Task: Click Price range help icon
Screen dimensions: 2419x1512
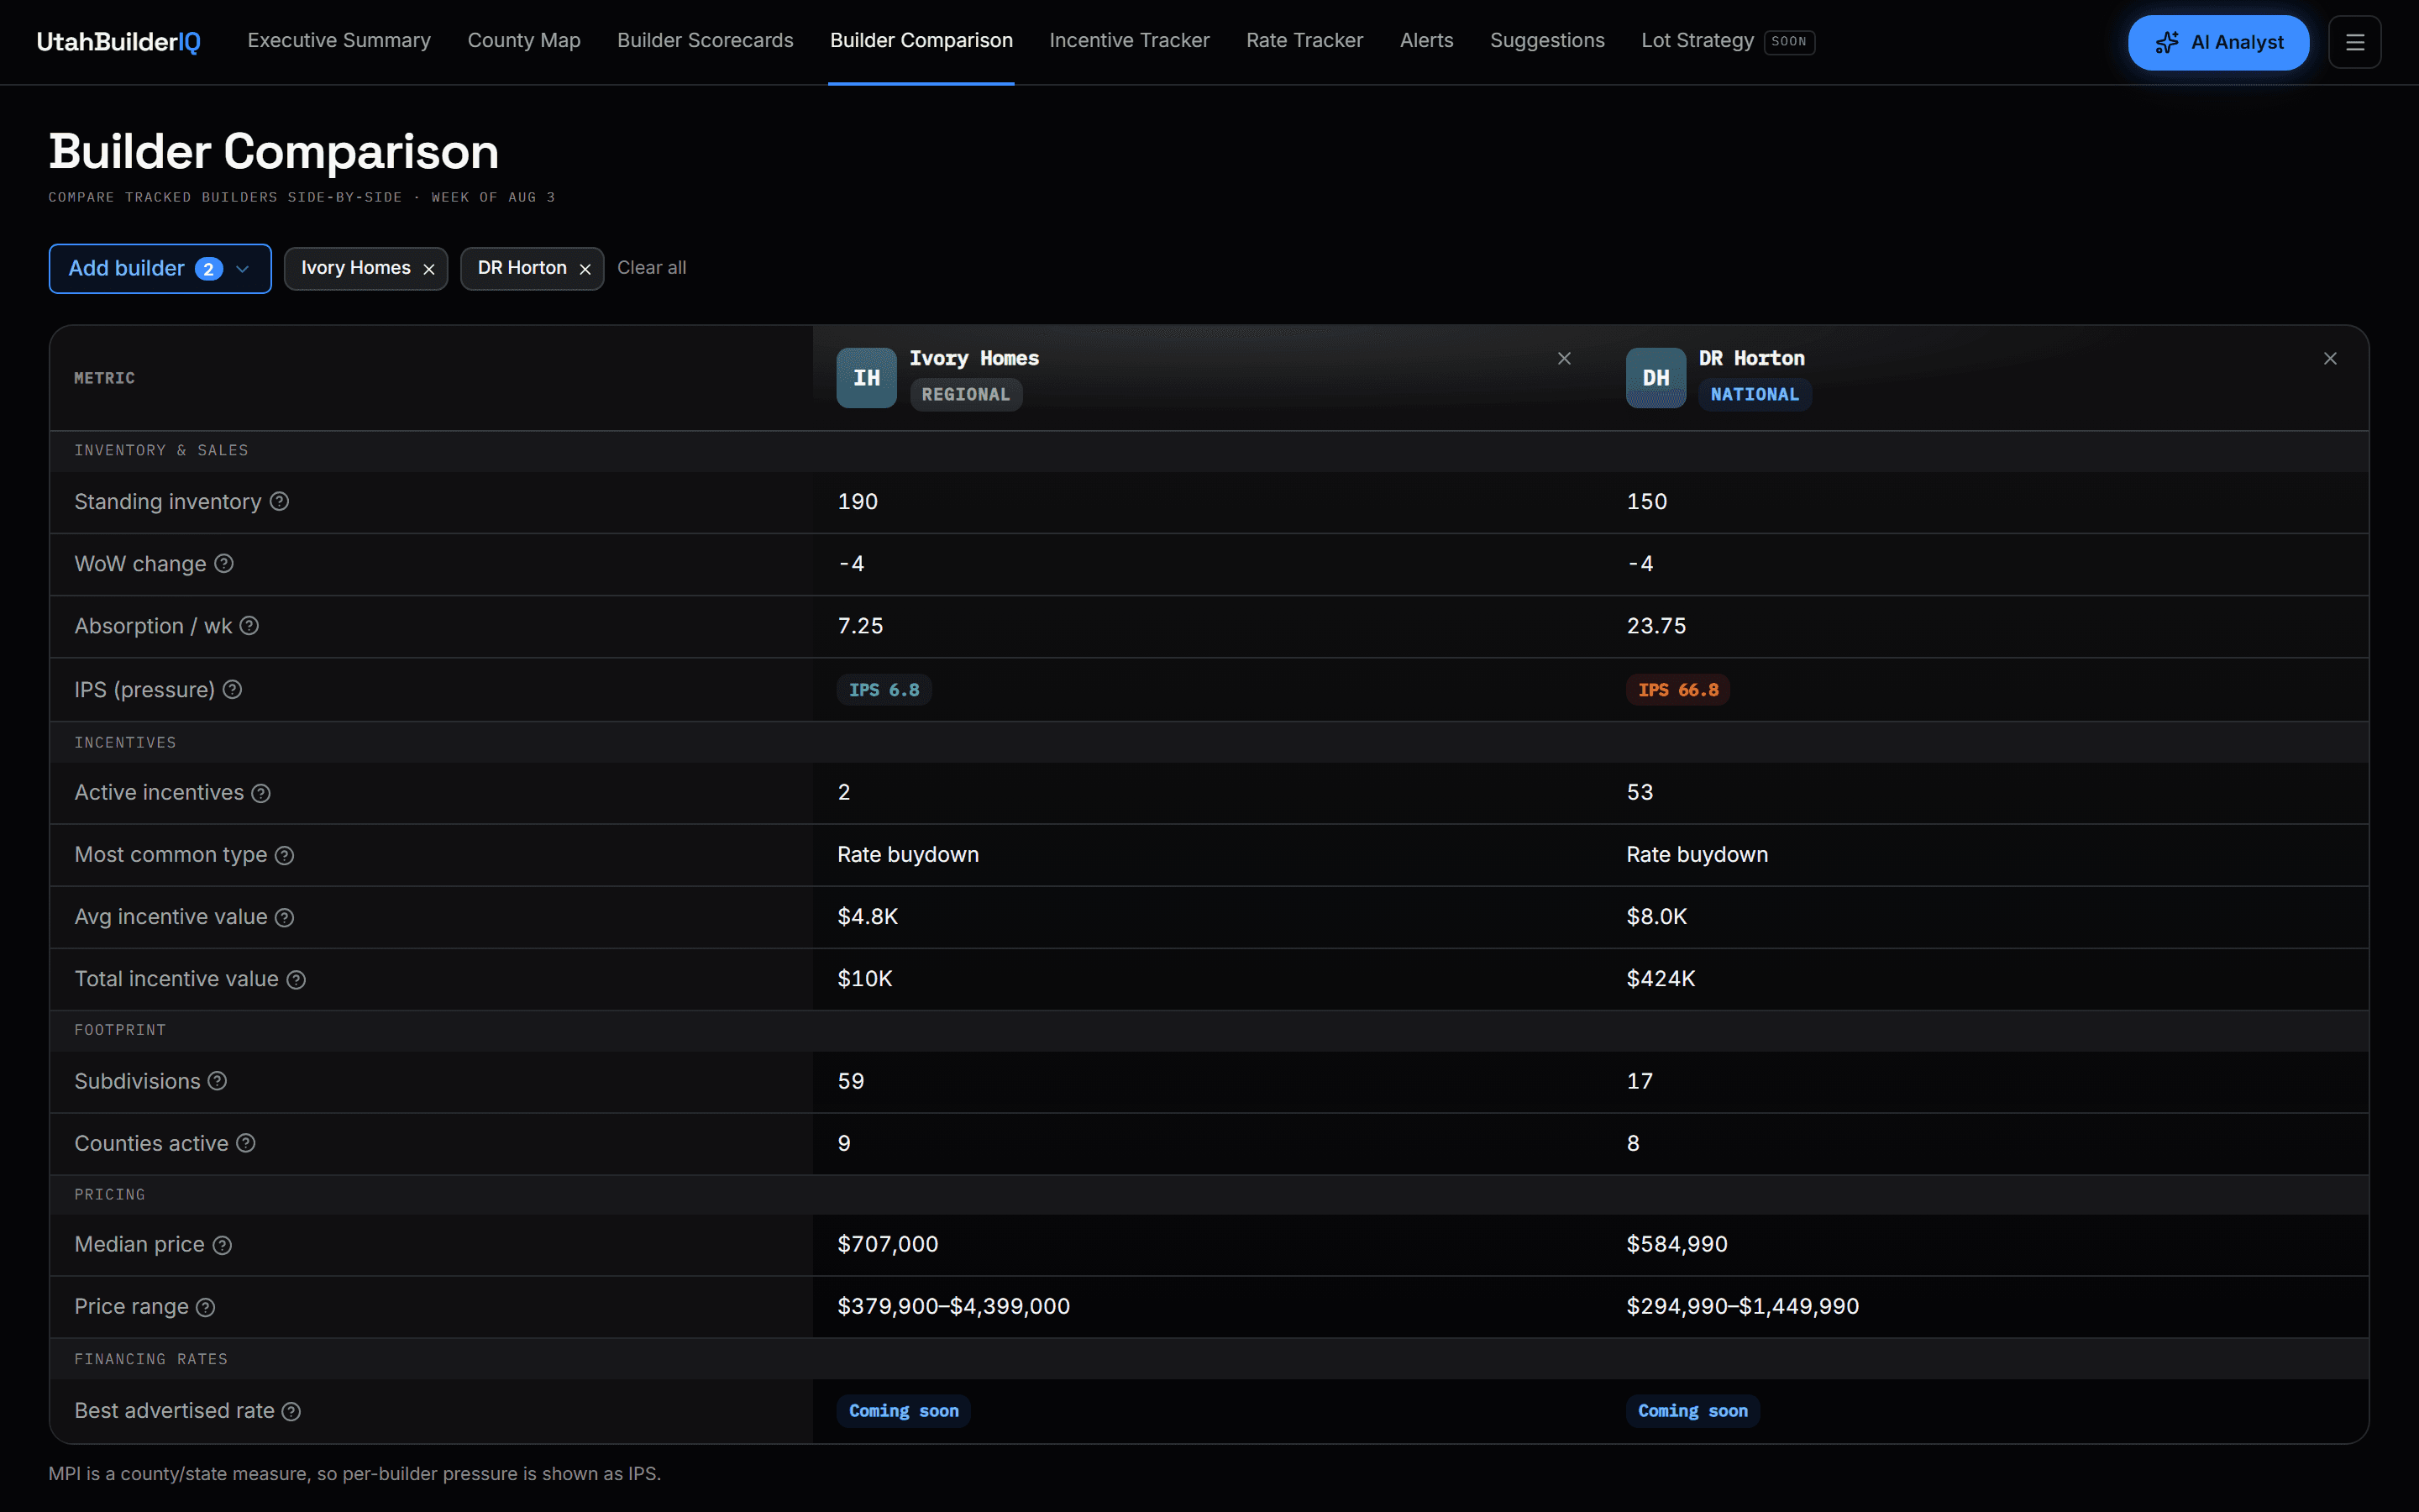Action: (x=206, y=1307)
